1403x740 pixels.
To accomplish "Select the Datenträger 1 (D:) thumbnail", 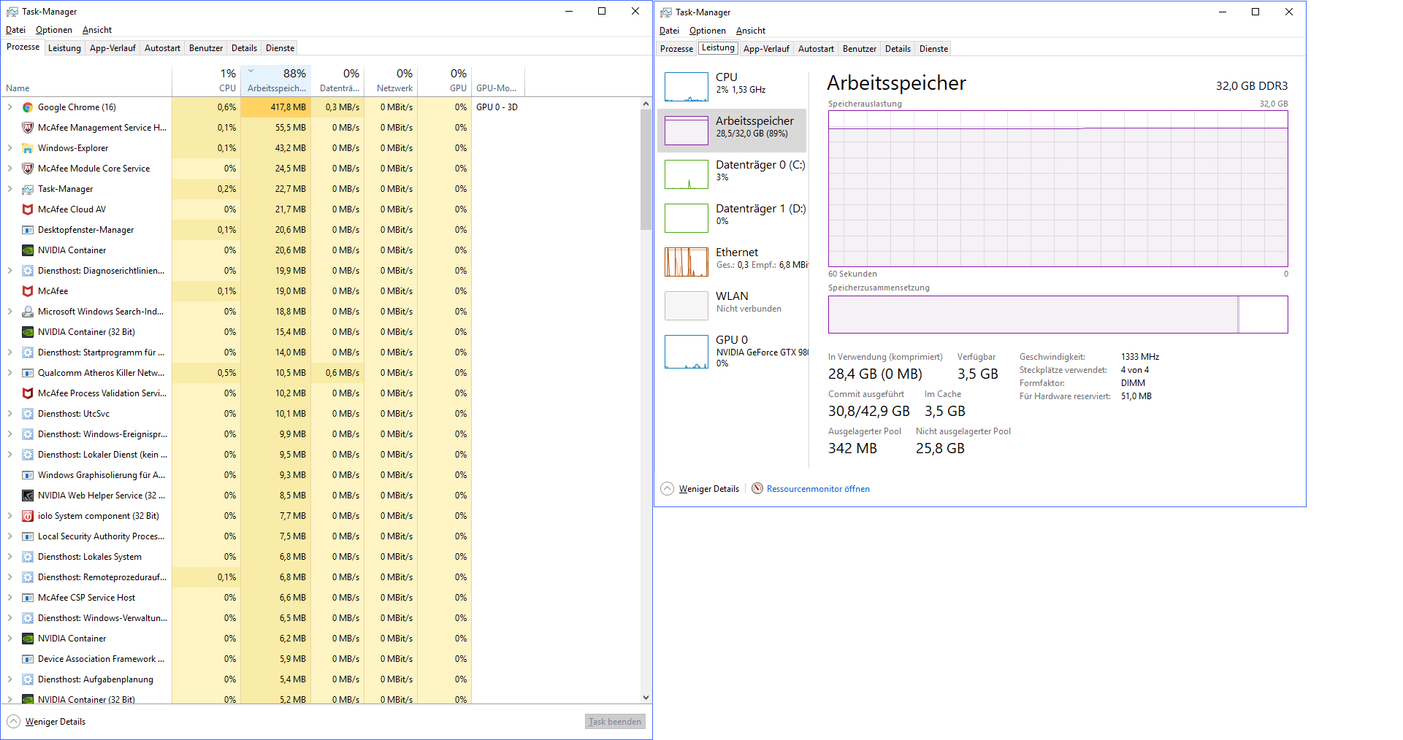I will pos(687,218).
